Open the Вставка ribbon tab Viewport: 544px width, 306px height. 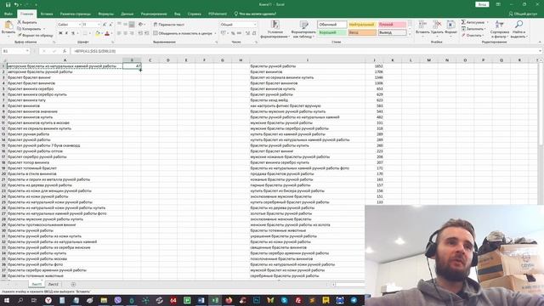[47, 14]
